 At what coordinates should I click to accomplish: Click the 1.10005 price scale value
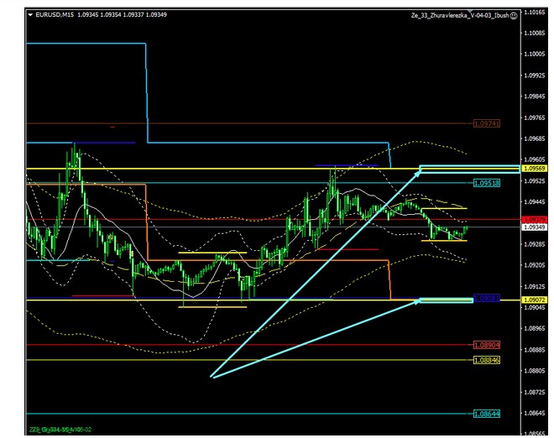(534, 54)
